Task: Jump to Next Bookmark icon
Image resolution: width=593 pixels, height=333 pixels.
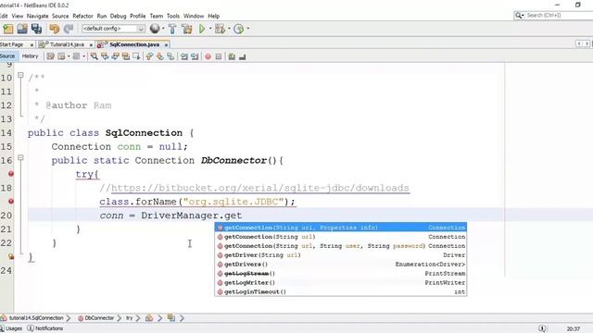Action: 160,56
